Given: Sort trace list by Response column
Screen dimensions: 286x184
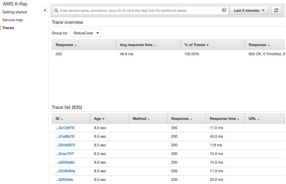Looking at the screenshot, I should 187,119.
